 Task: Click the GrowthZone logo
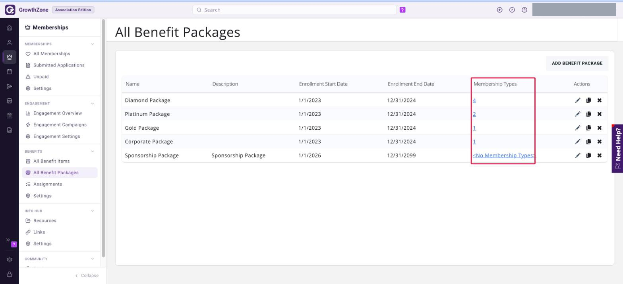pos(10,10)
